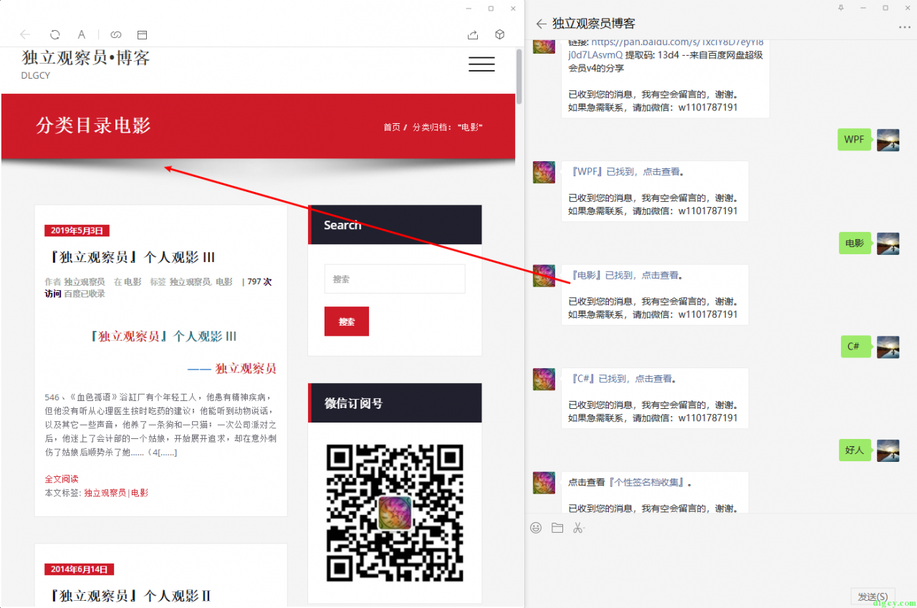Click sender avatar beside 电影 message
The width and height of the screenshot is (917, 608).
(888, 243)
